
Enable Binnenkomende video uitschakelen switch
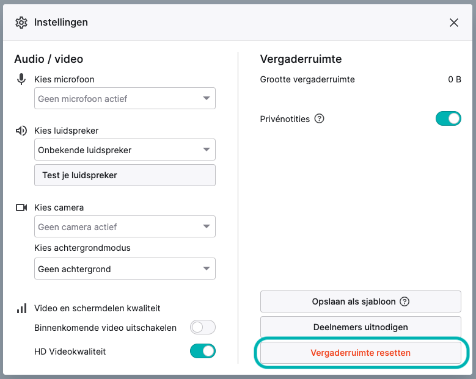coord(203,328)
